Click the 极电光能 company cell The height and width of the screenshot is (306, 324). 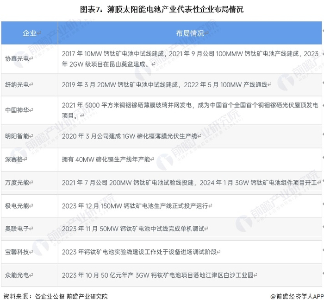point(30,206)
